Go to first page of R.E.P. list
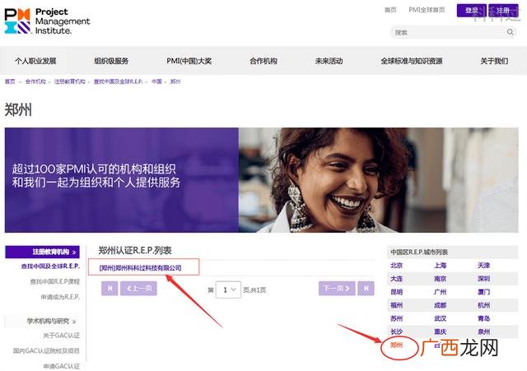 (110, 289)
